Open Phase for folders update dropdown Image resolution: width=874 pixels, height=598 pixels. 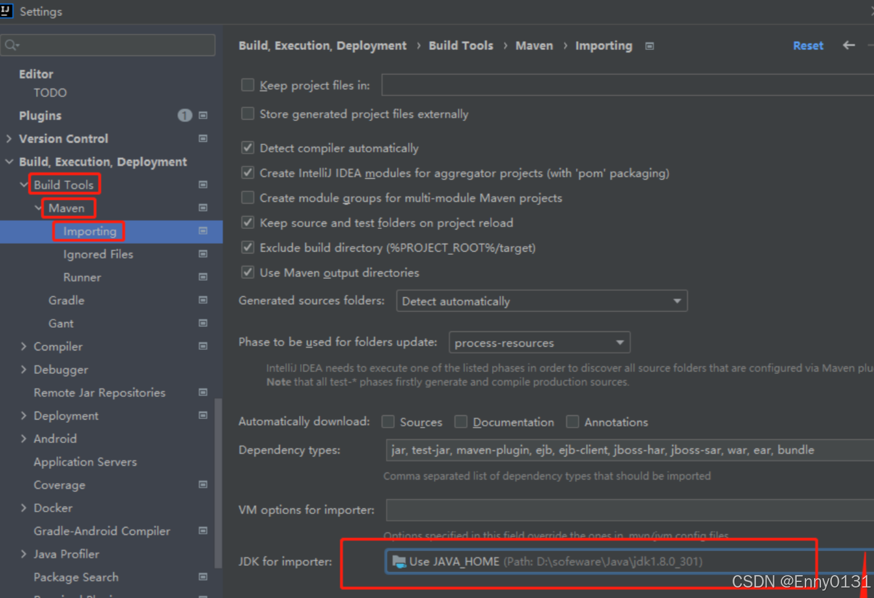[x=539, y=343]
